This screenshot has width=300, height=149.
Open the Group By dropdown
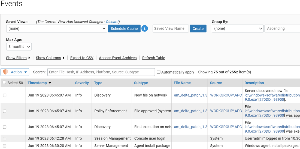[x=238, y=28]
